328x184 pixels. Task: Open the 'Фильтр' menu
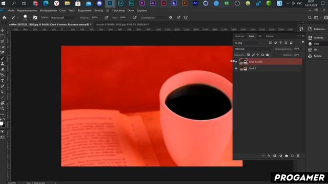point(98,10)
